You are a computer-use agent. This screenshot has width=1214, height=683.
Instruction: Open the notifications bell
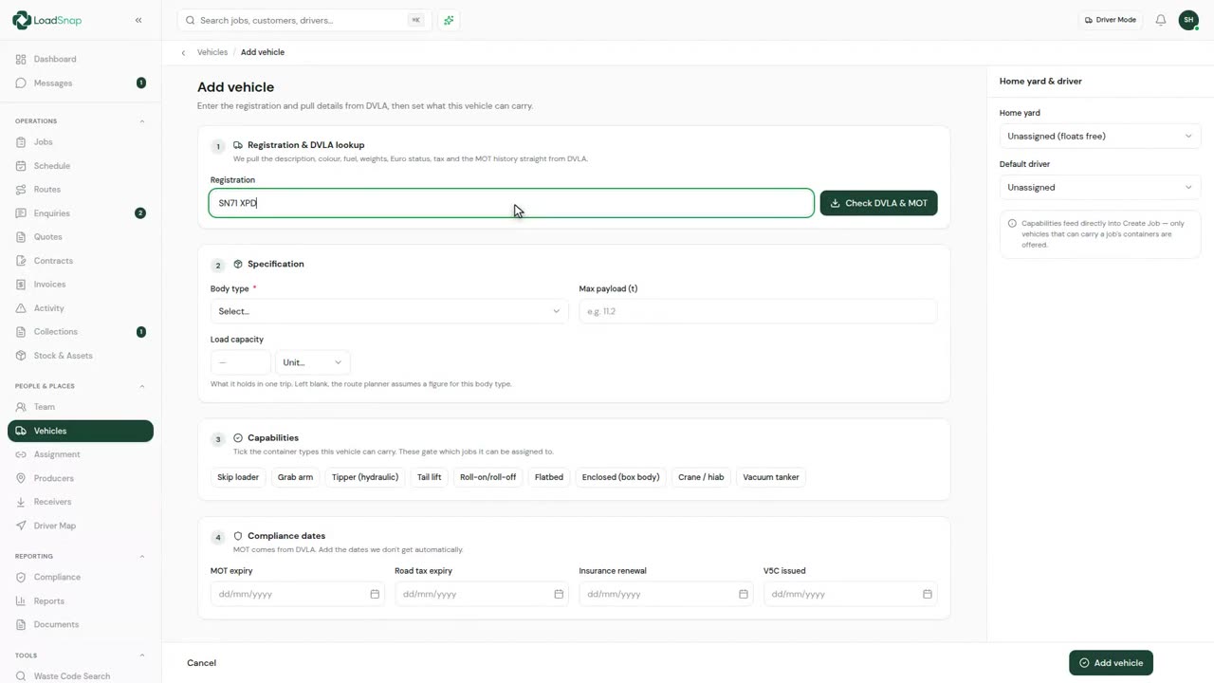click(x=1161, y=20)
